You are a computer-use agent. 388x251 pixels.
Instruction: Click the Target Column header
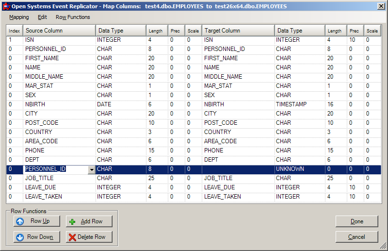pyautogui.click(x=238, y=31)
